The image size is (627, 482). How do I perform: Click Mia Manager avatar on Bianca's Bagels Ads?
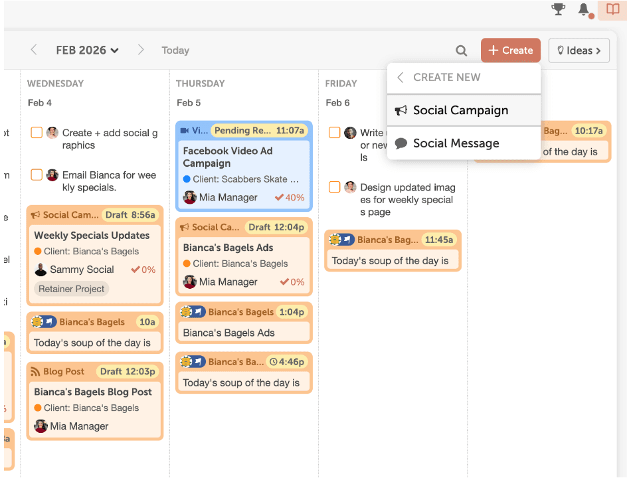[x=190, y=282]
